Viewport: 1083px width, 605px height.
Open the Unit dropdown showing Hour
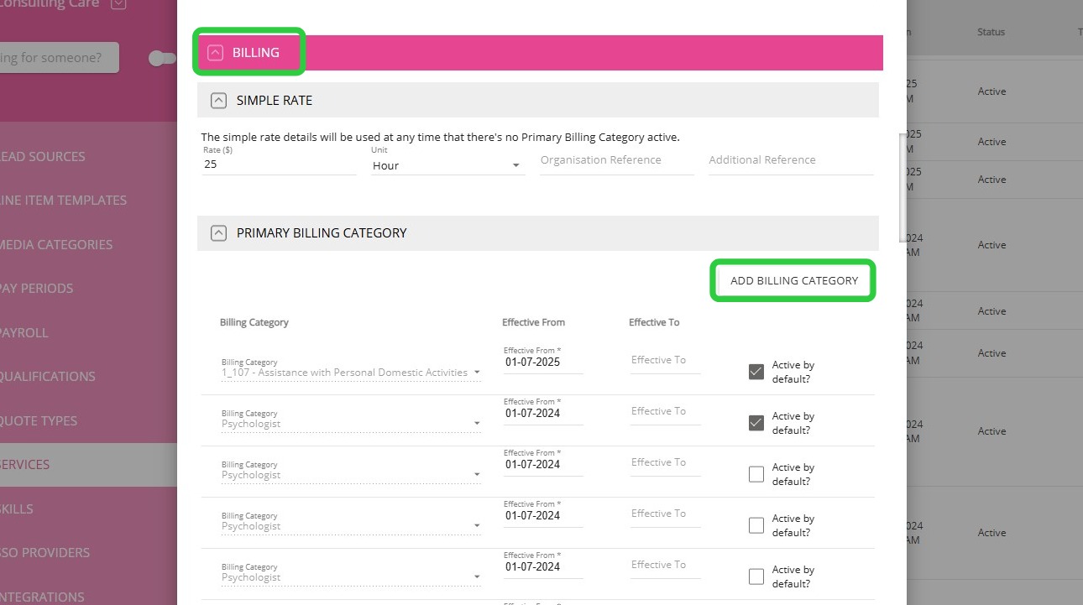point(447,165)
